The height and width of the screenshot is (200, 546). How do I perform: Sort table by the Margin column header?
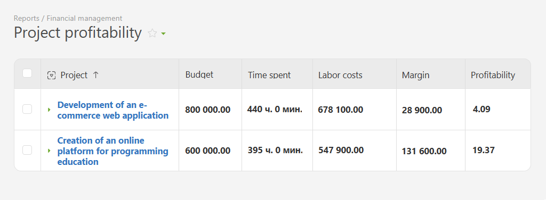coord(415,75)
